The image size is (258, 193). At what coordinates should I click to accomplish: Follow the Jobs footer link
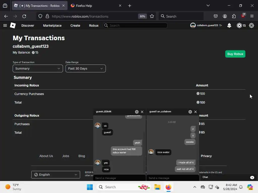pos(66,156)
